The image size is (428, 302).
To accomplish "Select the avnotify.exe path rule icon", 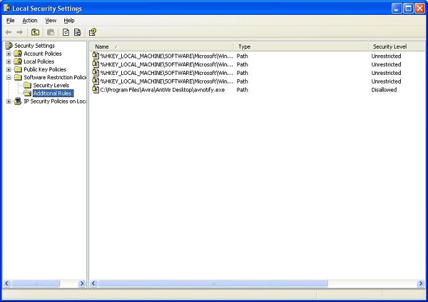I will coord(95,90).
